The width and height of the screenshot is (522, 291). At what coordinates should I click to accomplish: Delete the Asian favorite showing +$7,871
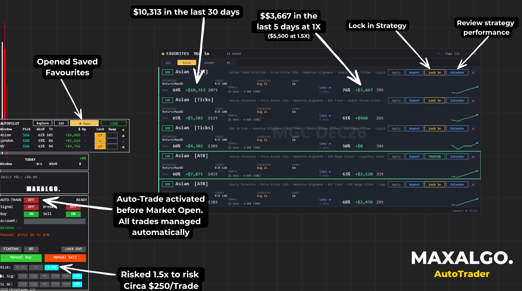473,157
